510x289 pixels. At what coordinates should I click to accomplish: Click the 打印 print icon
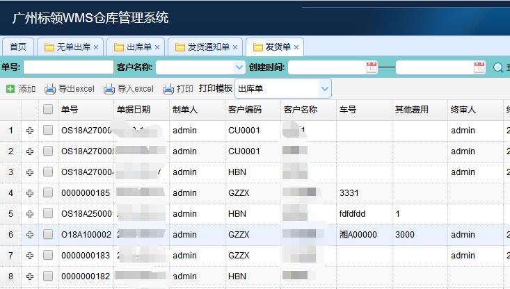(168, 89)
